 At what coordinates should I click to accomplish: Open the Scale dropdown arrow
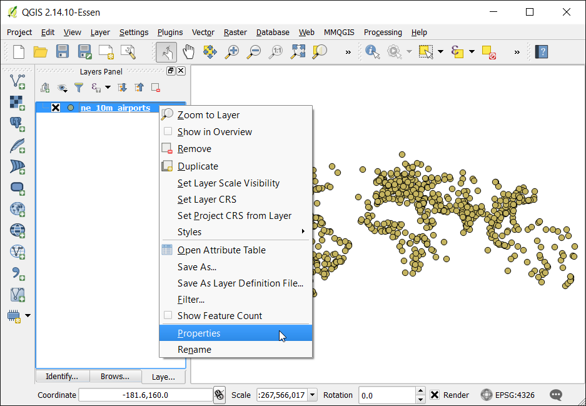pos(313,395)
